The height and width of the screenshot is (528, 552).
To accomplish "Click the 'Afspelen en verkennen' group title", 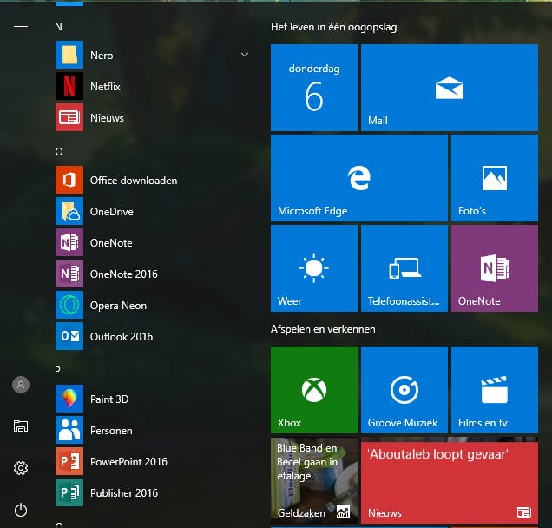I will (x=323, y=329).
